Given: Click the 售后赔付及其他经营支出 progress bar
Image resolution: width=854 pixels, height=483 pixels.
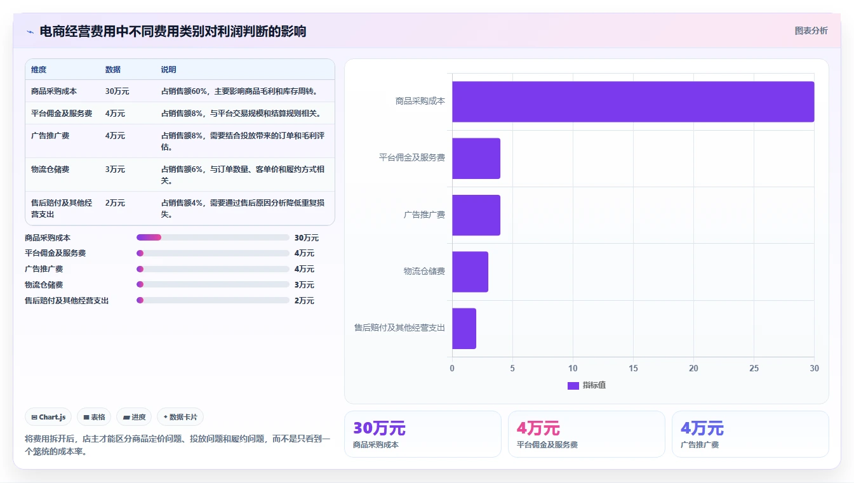Looking at the screenshot, I should pyautogui.click(x=213, y=300).
